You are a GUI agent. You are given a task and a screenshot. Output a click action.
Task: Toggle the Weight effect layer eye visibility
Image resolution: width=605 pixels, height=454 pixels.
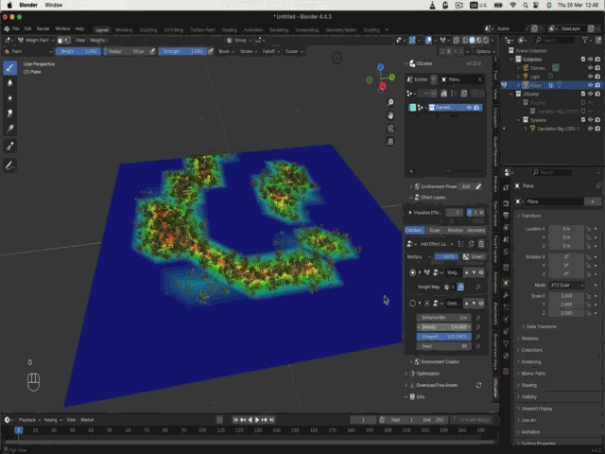point(481,272)
